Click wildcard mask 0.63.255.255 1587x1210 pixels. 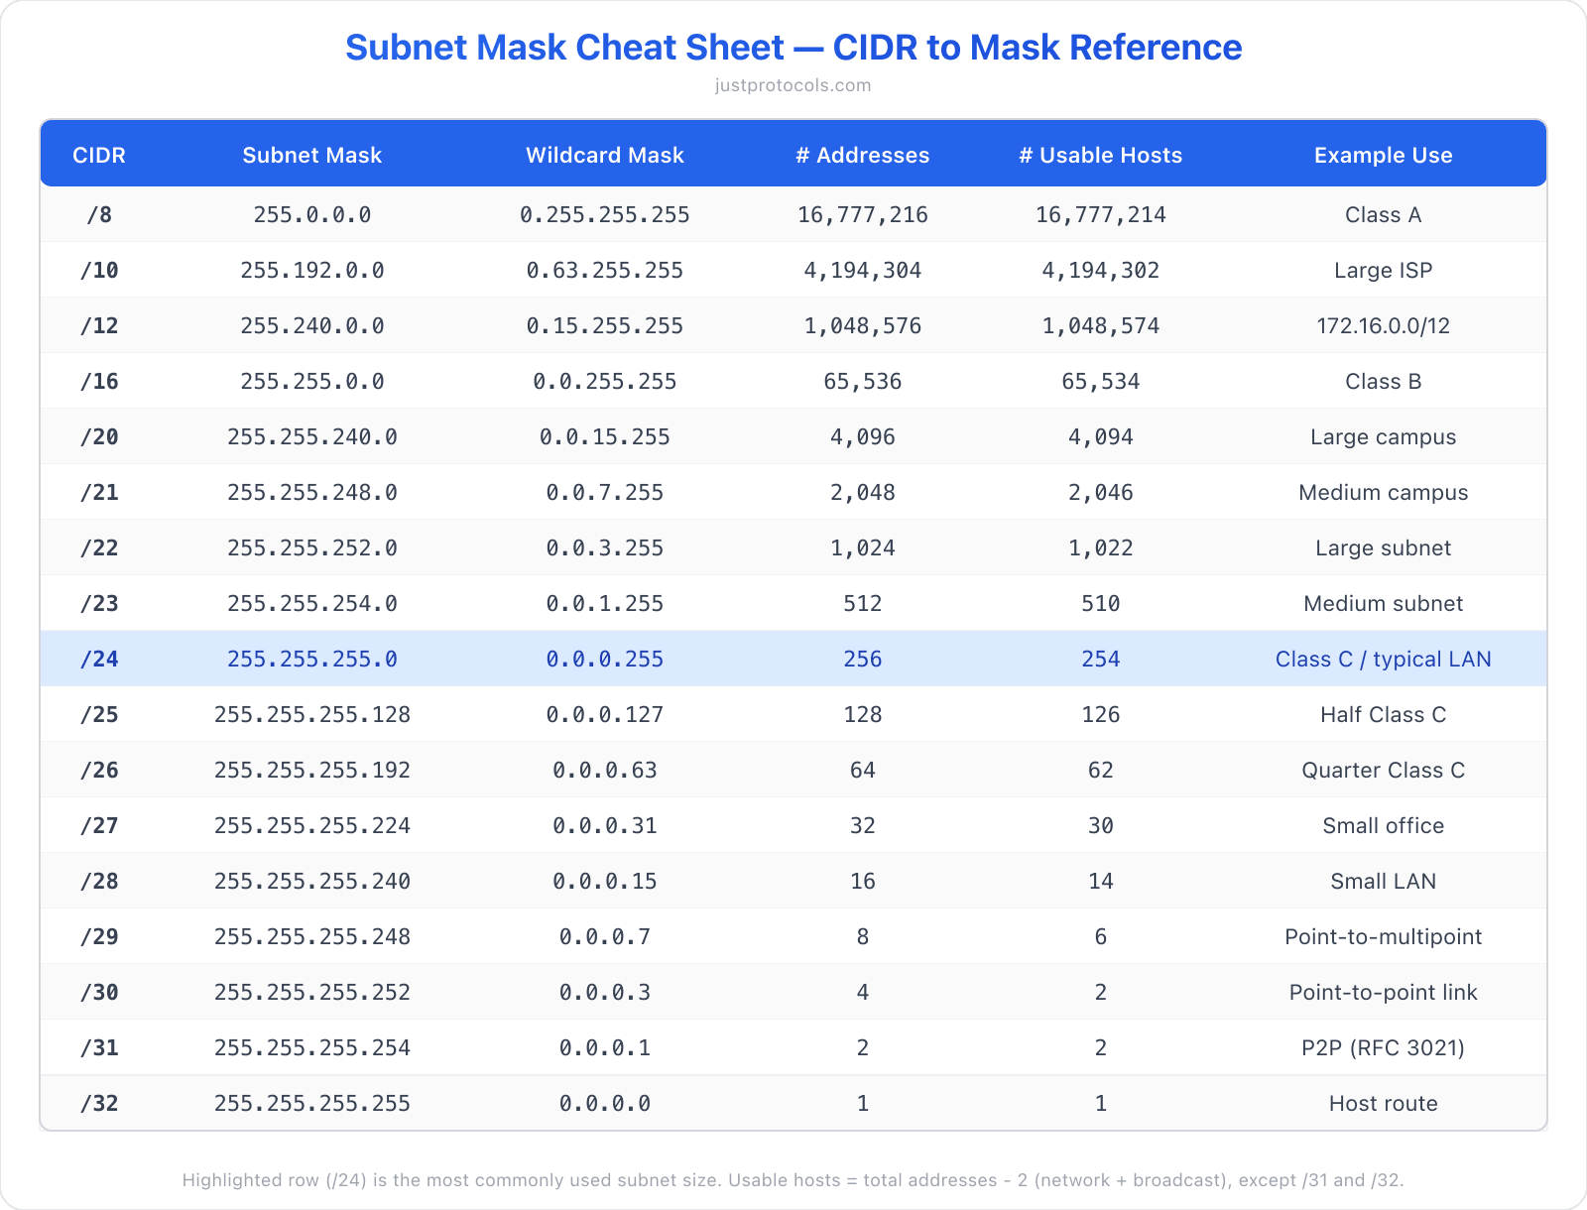(x=604, y=270)
